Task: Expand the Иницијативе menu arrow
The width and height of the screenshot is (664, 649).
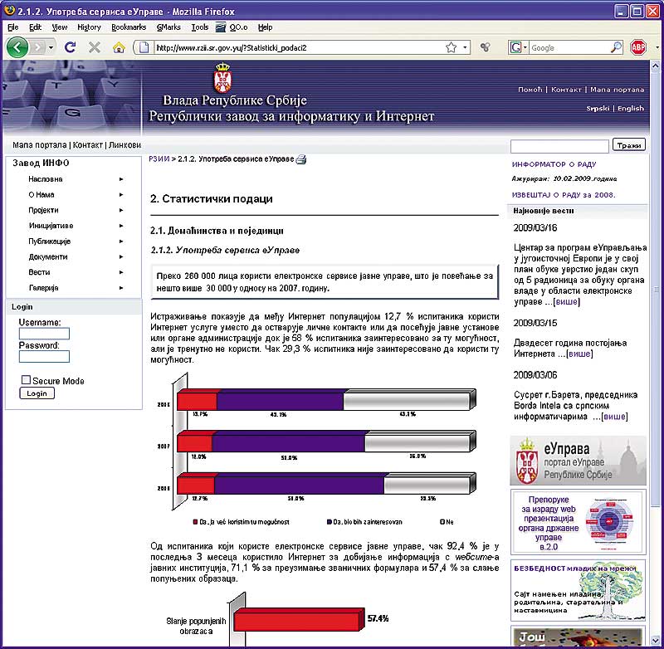Action: pyautogui.click(x=121, y=226)
